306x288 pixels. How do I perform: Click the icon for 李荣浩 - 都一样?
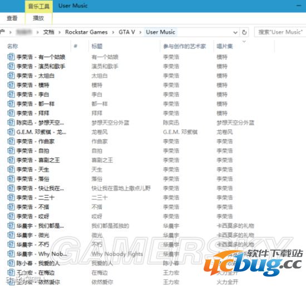pos(11,104)
